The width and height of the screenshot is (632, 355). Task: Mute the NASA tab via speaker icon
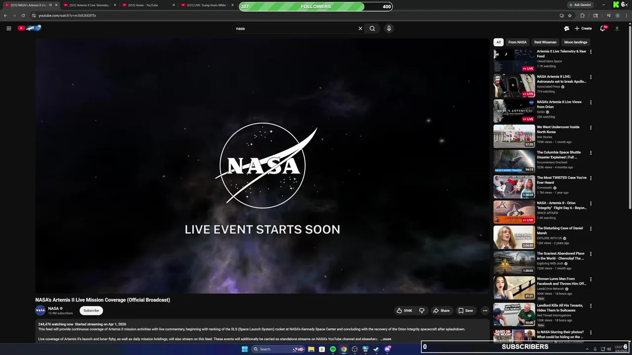50,5
